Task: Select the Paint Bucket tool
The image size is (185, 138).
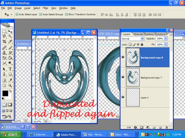Action: point(10,58)
